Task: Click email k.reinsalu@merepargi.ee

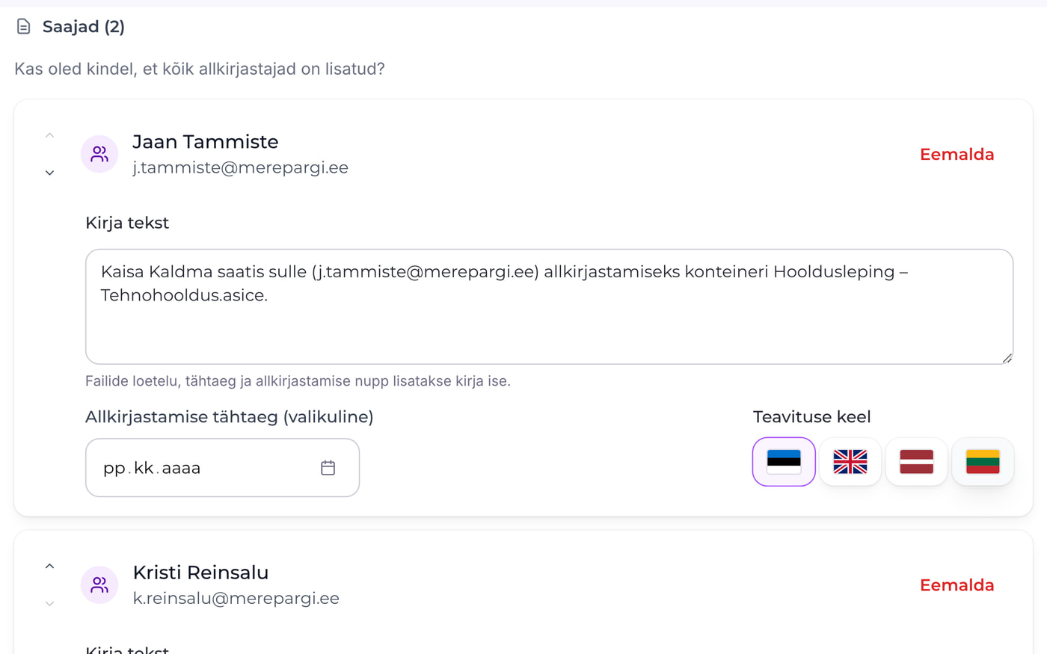Action: 236,598
